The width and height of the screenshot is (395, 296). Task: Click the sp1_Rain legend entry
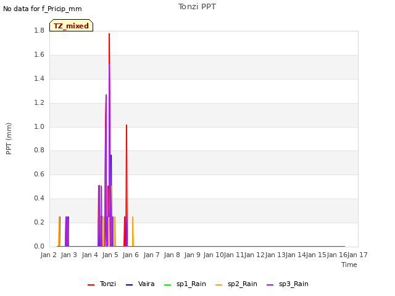point(185,284)
